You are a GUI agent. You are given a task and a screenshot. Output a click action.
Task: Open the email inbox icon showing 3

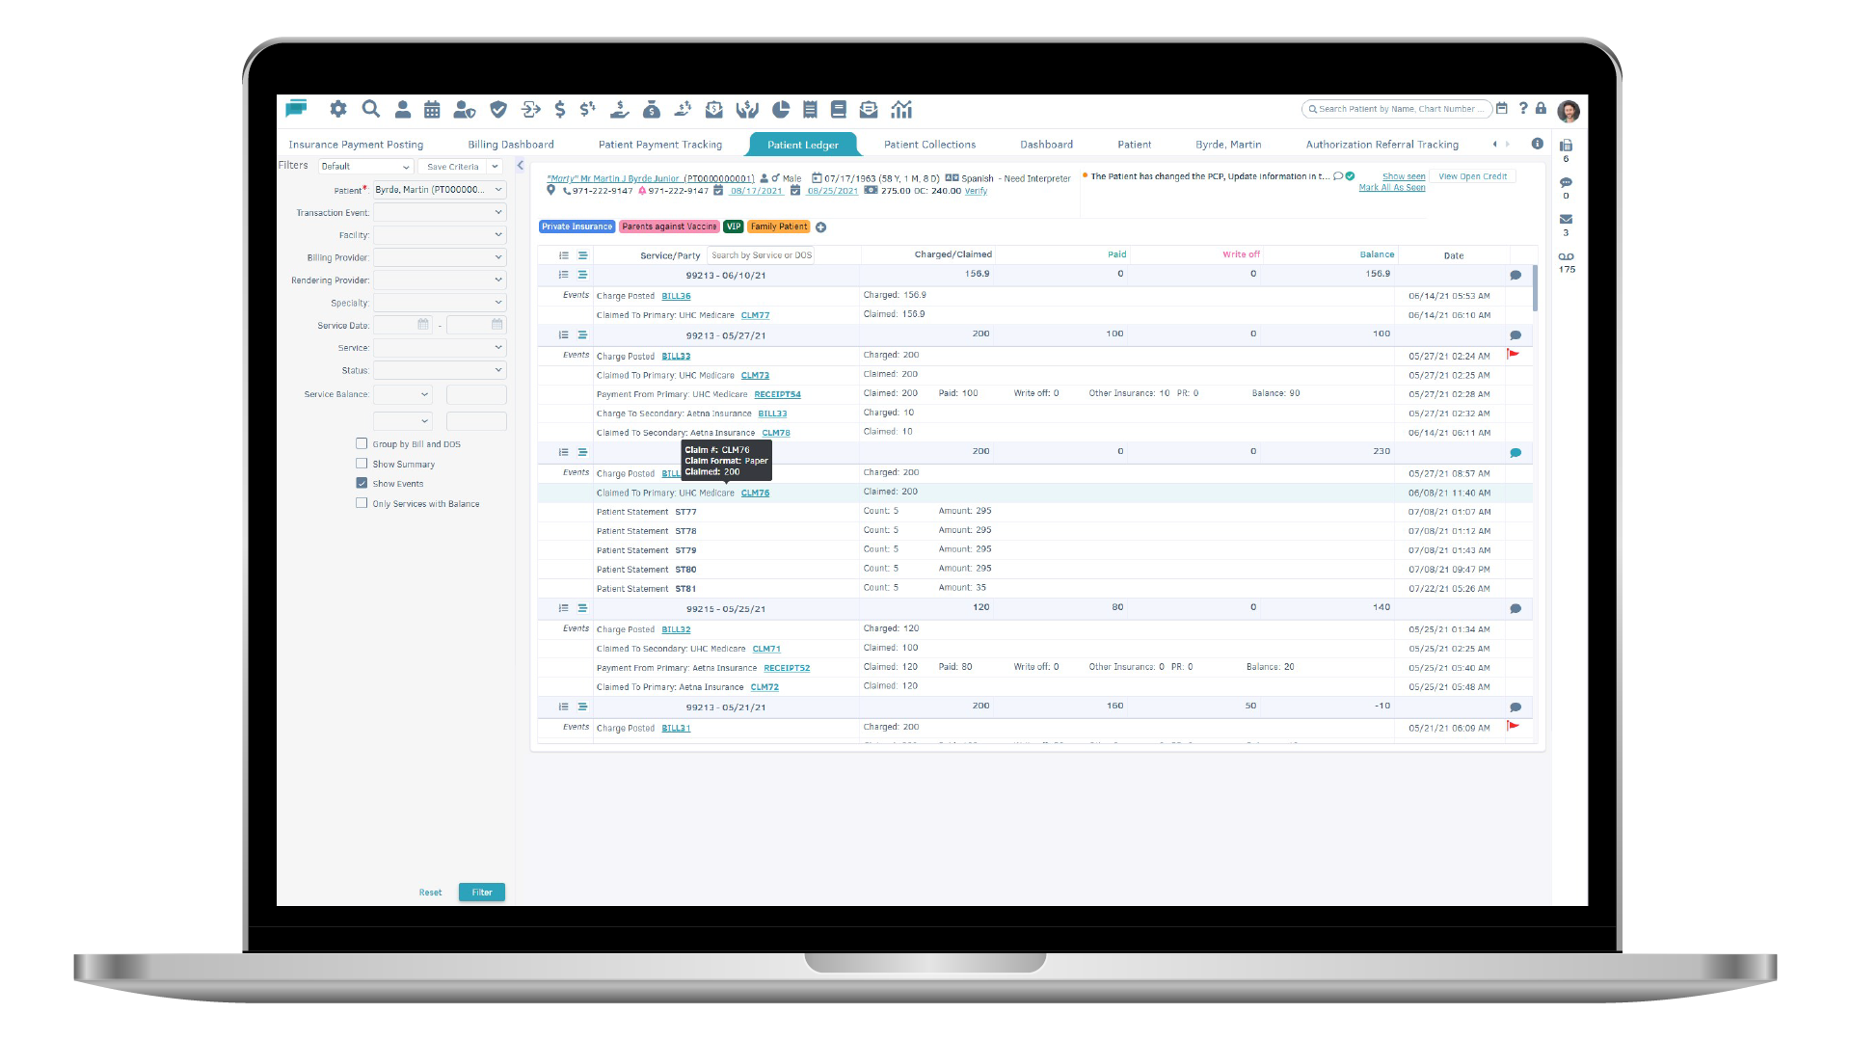(1566, 219)
